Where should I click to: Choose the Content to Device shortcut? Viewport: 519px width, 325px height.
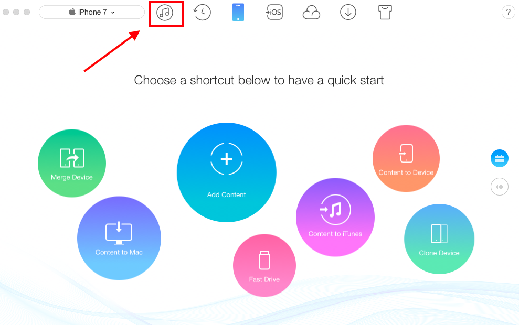click(x=406, y=158)
